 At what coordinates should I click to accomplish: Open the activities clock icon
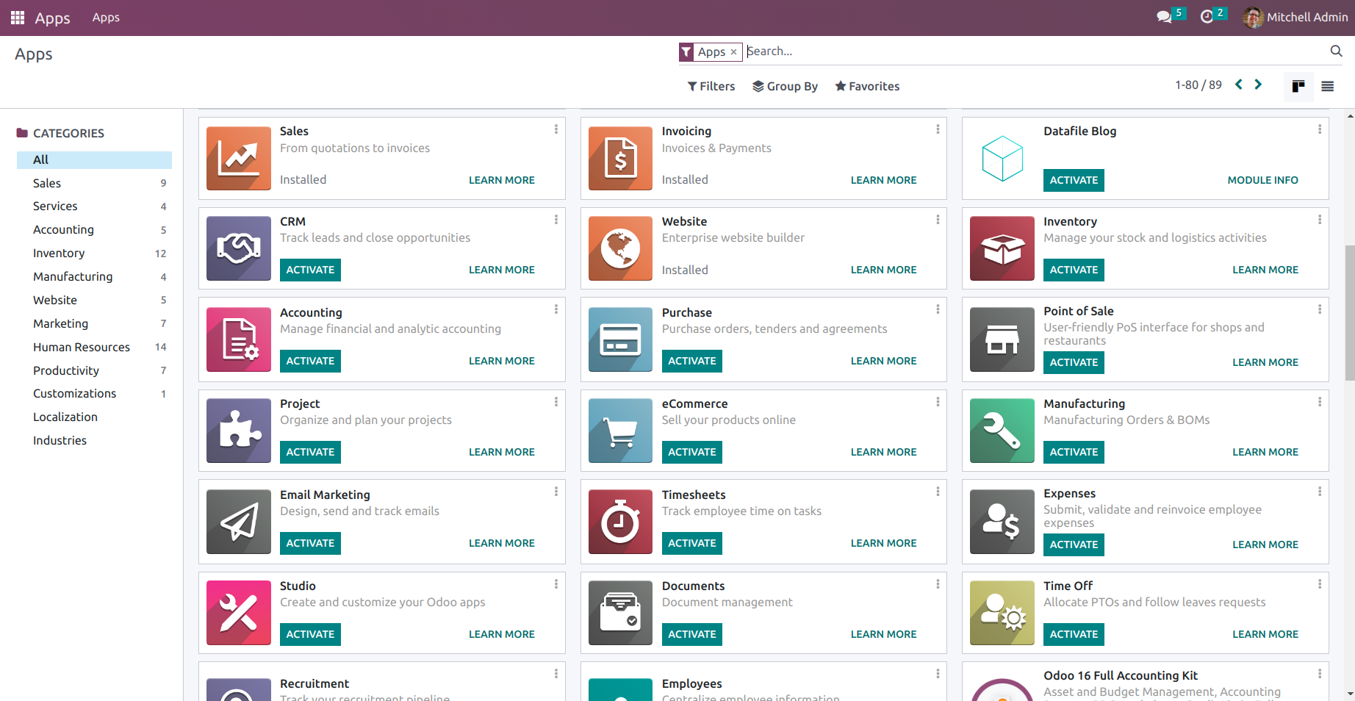pos(1207,17)
